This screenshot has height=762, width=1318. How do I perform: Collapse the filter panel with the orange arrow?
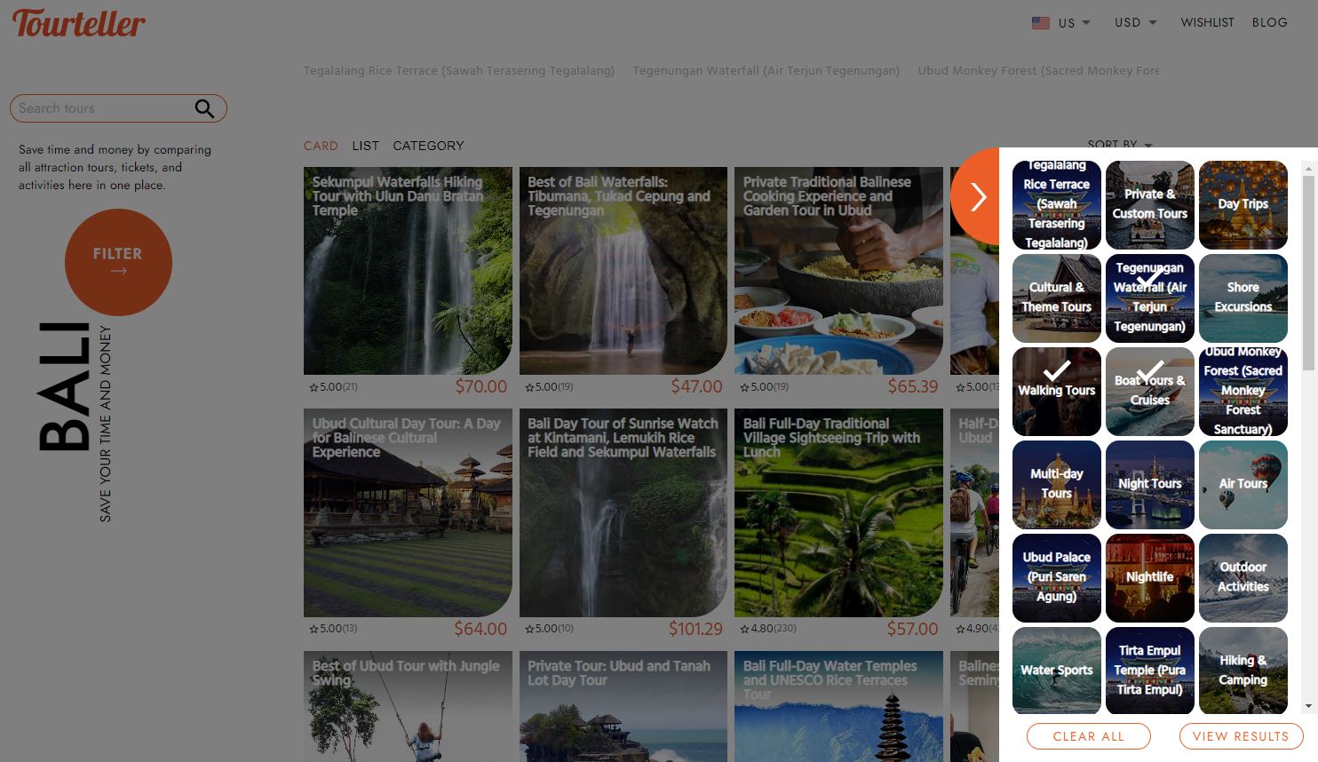[x=977, y=196]
